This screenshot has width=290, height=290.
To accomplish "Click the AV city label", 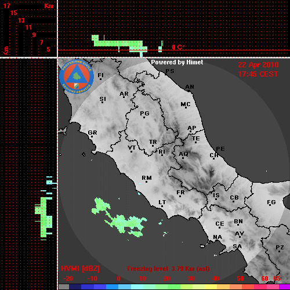I will click(240, 234).
